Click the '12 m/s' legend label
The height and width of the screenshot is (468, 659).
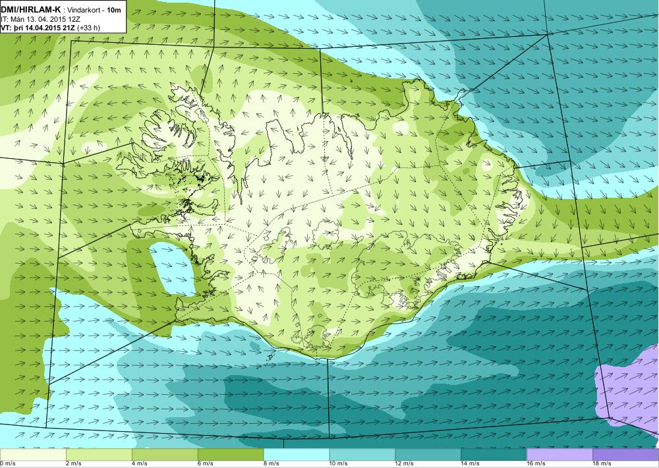405,463
